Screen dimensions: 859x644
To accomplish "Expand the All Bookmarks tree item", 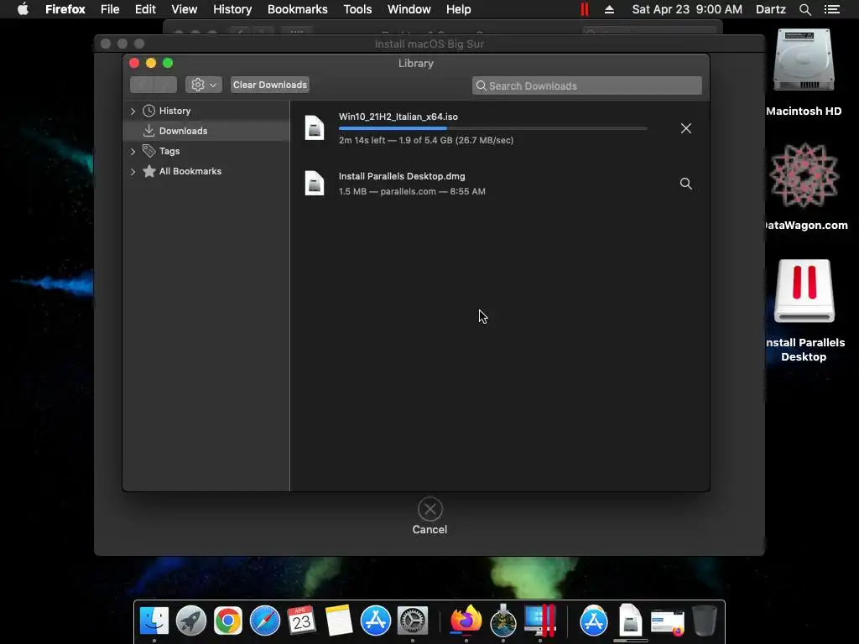I will tap(133, 171).
